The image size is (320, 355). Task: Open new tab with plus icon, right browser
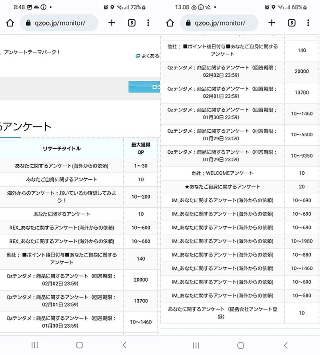pos(272,23)
